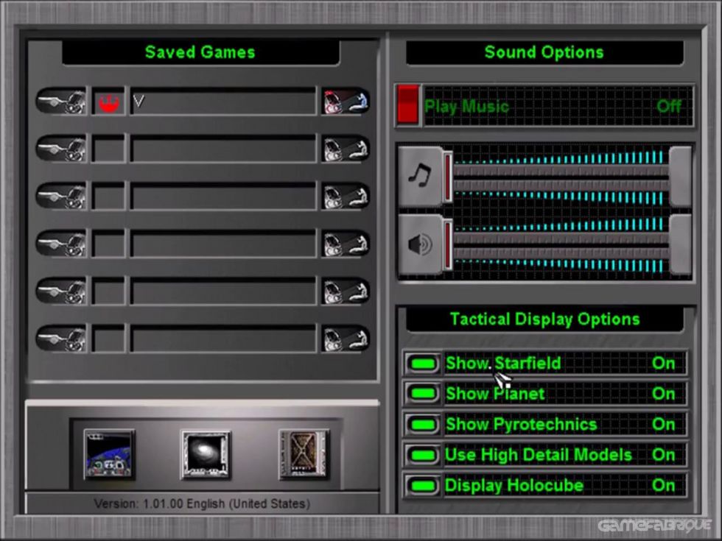The width and height of the screenshot is (722, 541).
Task: Click the empty faction box on the second saved game row
Action: [x=109, y=149]
